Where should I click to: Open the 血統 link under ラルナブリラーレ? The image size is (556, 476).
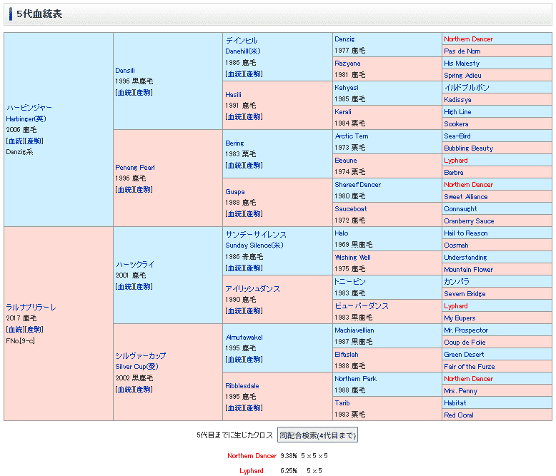point(15,330)
